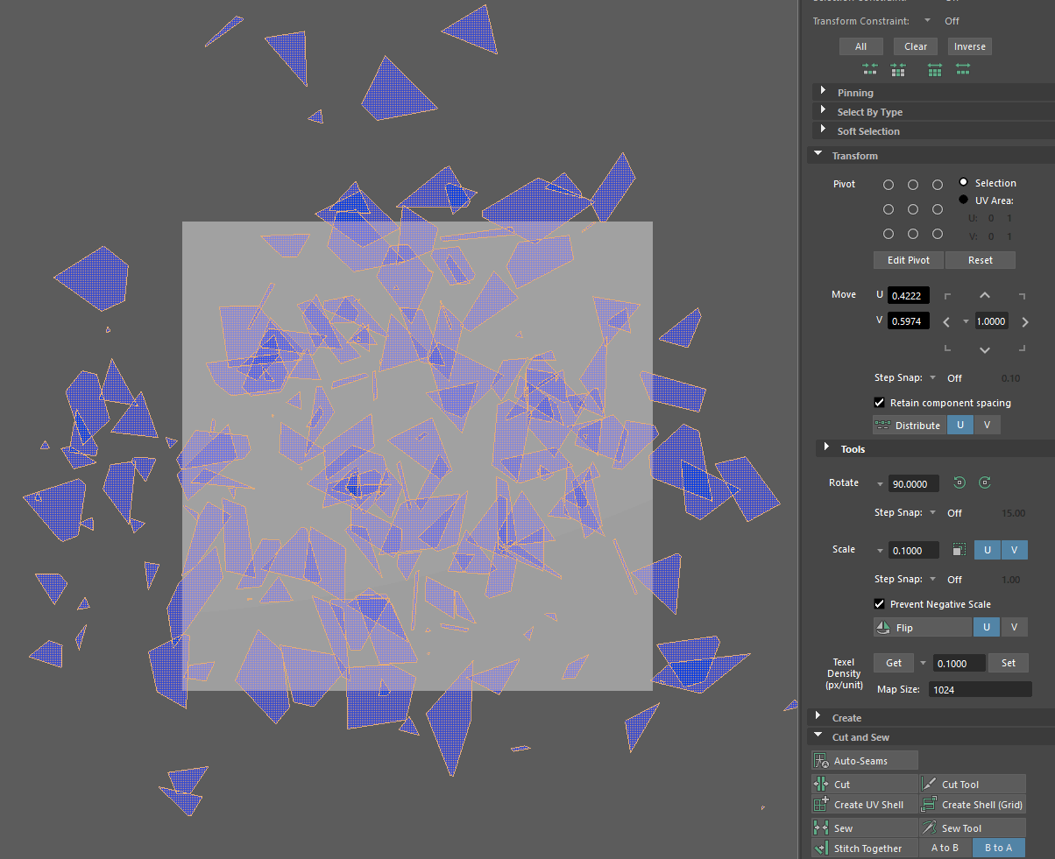Screen dimensions: 1055x859
Task: Click Stitch Together
Action: [x=865, y=848]
